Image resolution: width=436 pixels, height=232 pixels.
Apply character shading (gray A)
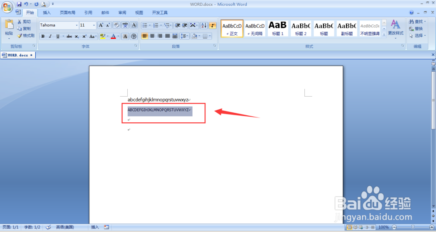pos(125,37)
